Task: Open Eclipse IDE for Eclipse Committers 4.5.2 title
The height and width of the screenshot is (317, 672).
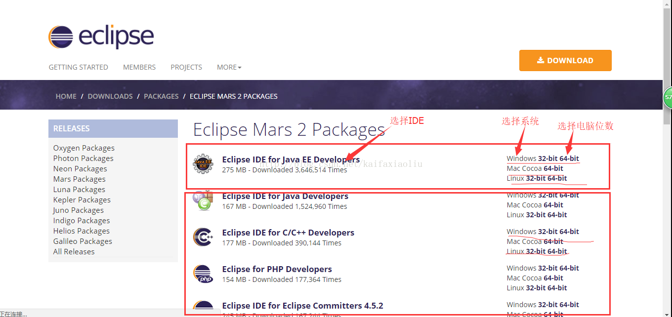Action: point(303,306)
